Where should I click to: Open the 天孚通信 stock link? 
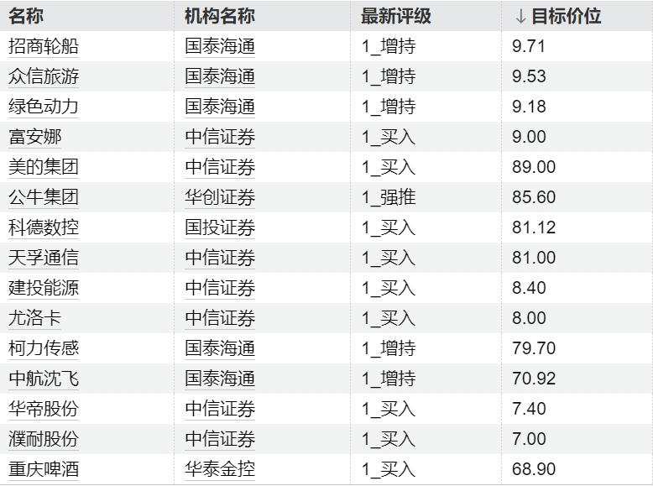point(44,258)
